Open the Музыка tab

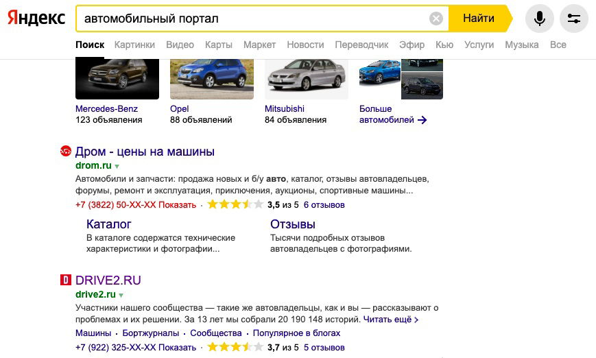tap(521, 45)
